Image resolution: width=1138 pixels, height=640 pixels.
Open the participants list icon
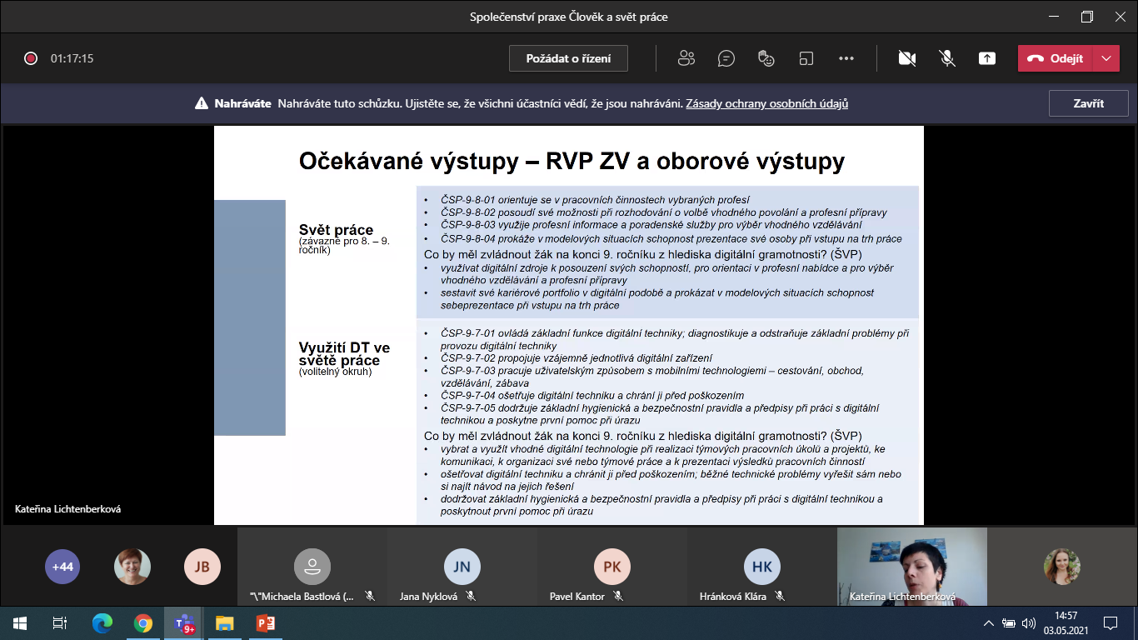pyautogui.click(x=686, y=58)
